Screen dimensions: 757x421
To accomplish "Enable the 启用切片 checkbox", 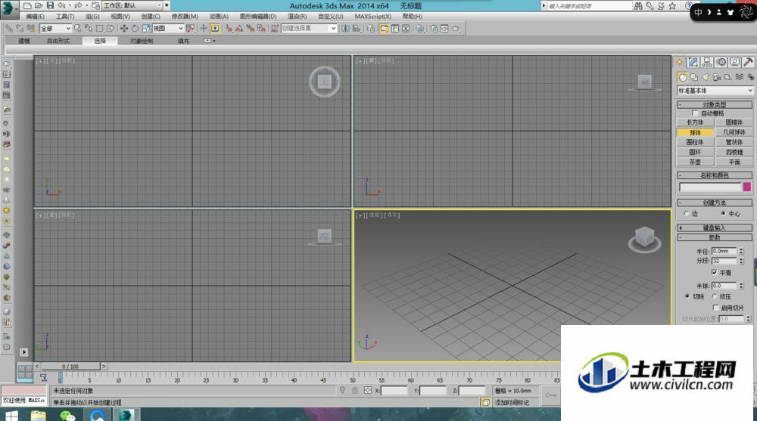I will coord(716,307).
